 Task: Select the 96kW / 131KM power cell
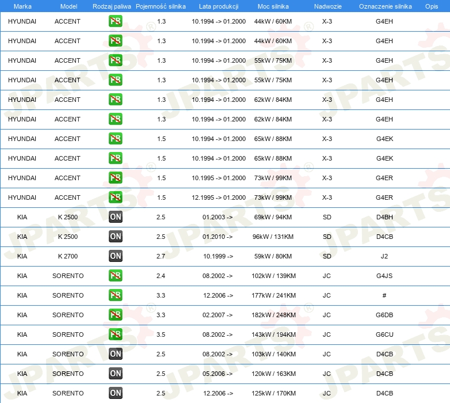pyautogui.click(x=273, y=237)
